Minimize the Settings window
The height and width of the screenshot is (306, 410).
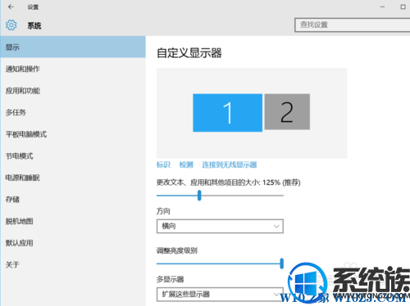382,7
